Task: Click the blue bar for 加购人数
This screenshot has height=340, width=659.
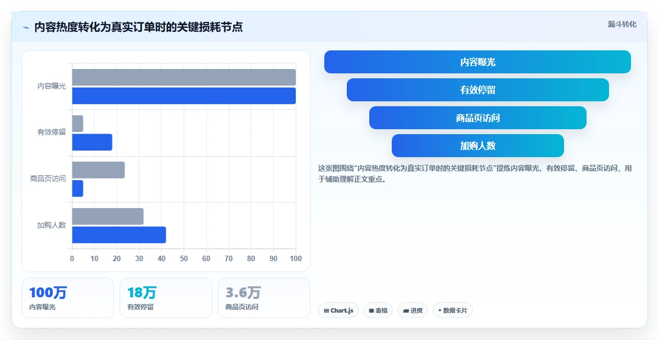Action: (x=119, y=235)
